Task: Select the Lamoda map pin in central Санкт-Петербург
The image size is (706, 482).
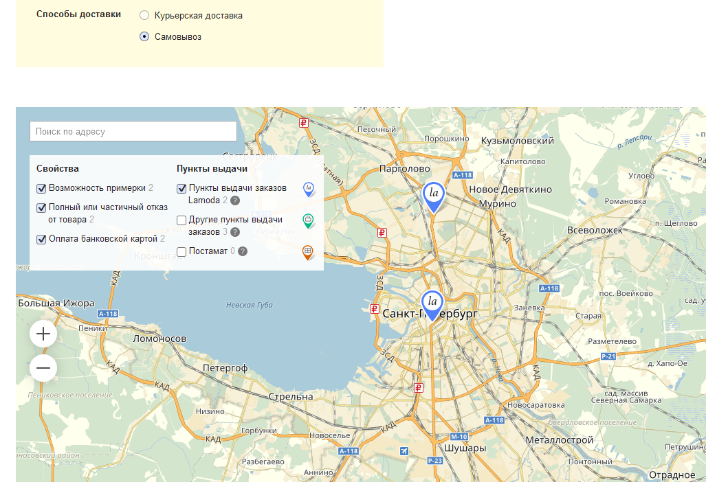Action: [x=432, y=305]
